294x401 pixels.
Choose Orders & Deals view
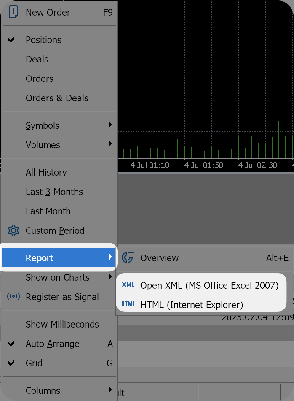tap(57, 98)
